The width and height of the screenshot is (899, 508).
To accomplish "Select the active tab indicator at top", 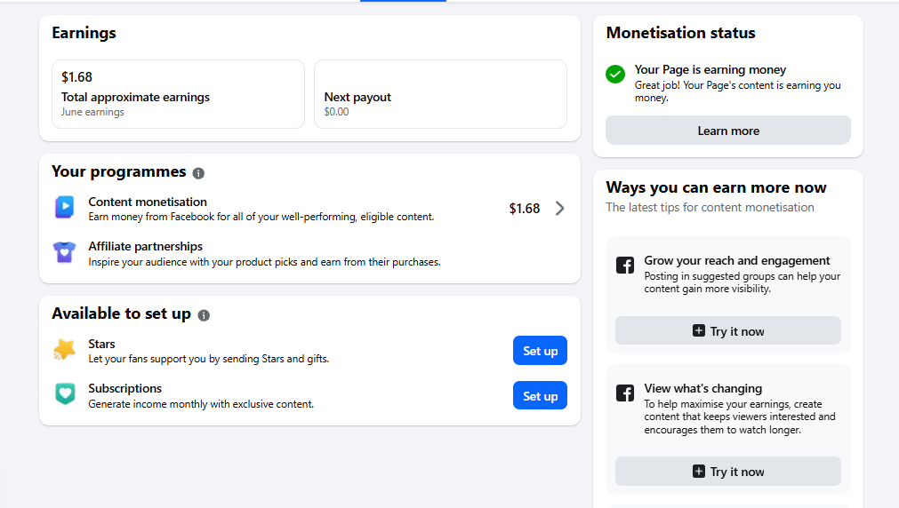I will coord(403,1).
